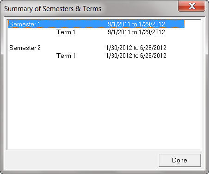Select the Semester 1 label in the list

(25, 24)
